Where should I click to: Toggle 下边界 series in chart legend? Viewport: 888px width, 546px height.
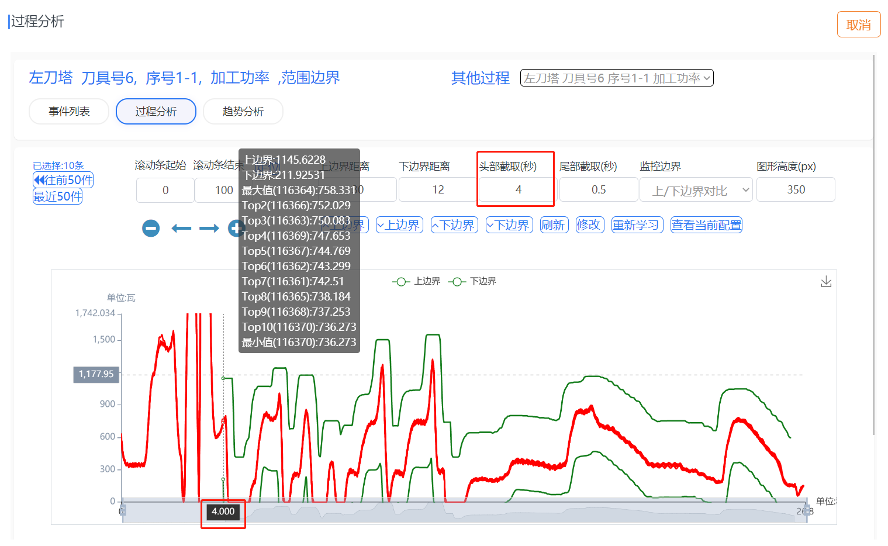pyautogui.click(x=472, y=281)
